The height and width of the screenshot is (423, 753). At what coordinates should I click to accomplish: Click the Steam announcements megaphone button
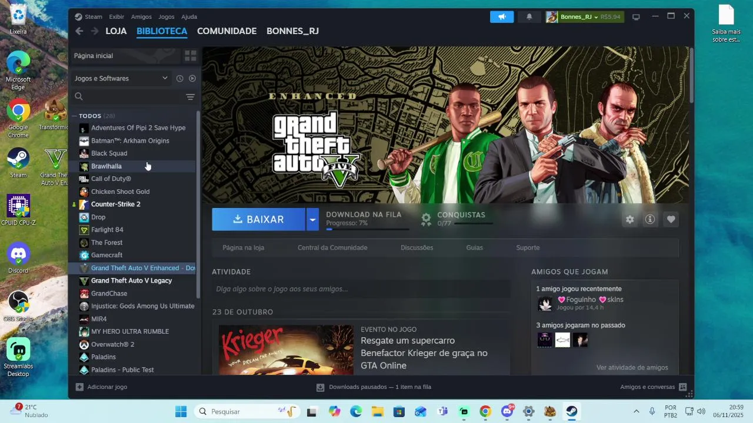[502, 16]
